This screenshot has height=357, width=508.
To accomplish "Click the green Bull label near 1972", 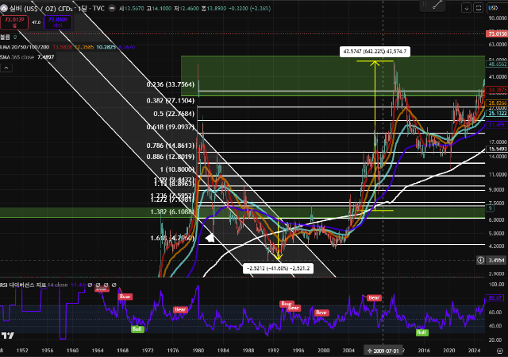I will (137, 329).
